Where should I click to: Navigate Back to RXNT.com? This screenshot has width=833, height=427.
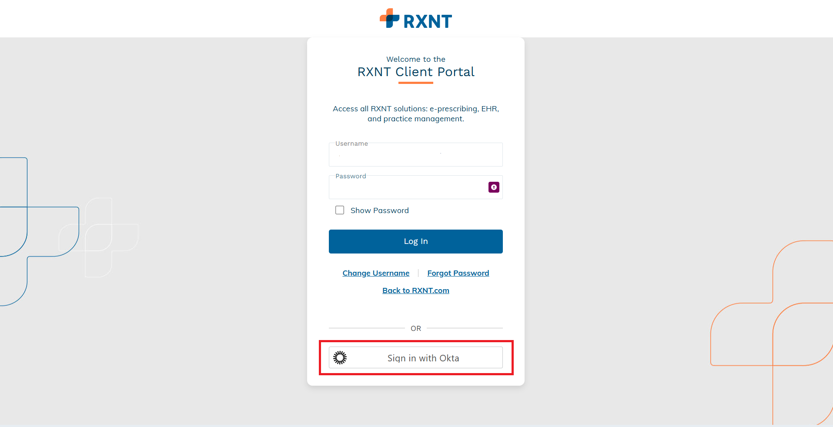pos(415,290)
